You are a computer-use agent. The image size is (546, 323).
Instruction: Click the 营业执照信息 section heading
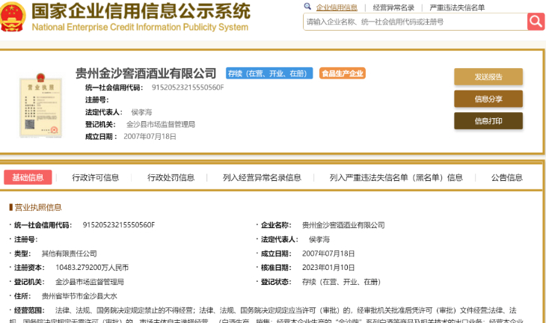tap(38, 207)
